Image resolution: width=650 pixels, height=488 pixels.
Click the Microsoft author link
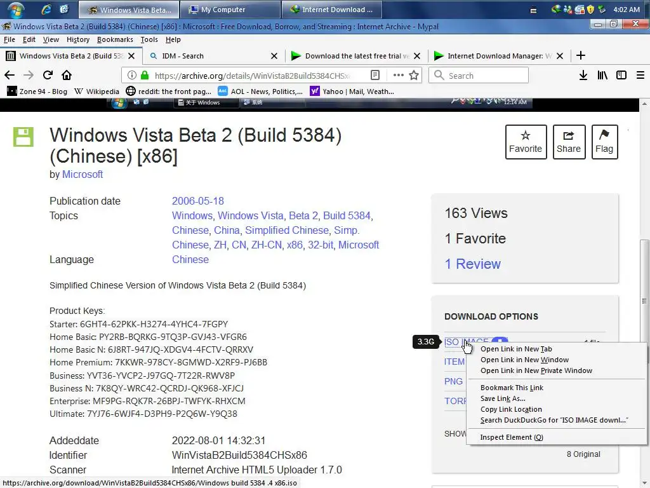click(x=83, y=174)
